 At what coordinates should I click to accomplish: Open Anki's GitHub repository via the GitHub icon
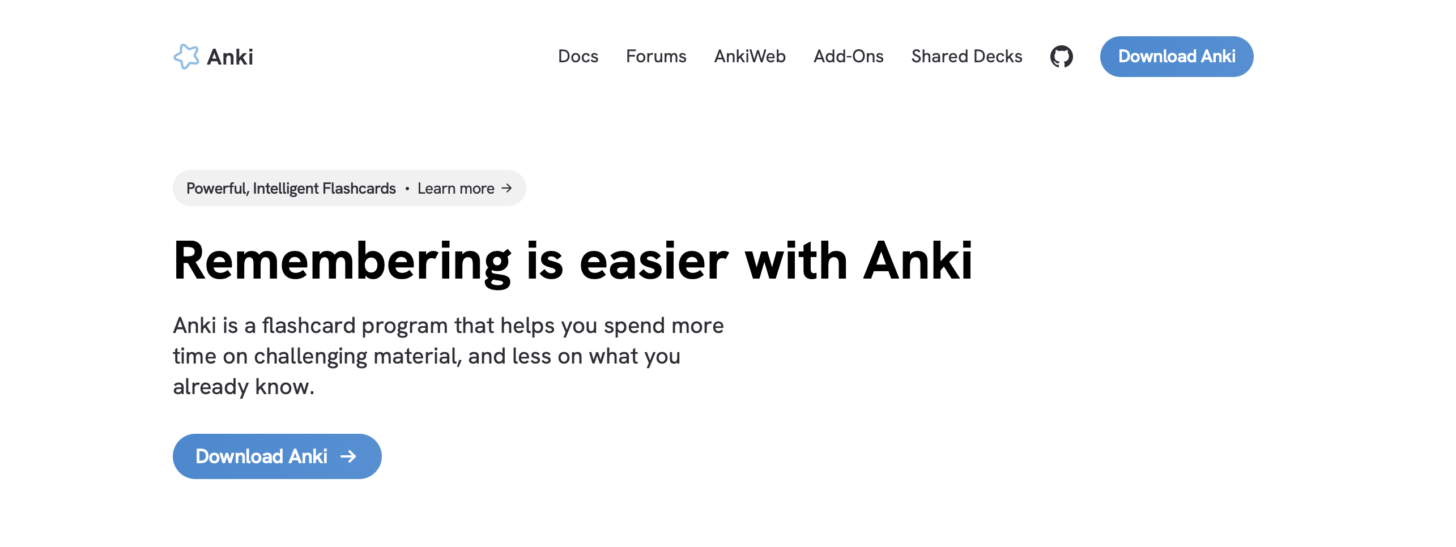tap(1062, 56)
